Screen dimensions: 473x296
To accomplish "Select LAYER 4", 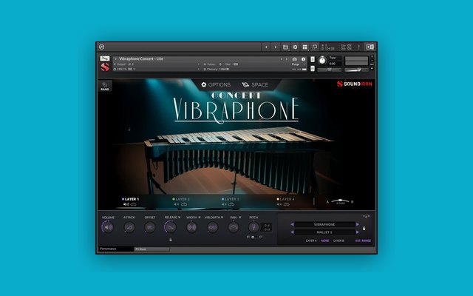I will tap(286, 199).
